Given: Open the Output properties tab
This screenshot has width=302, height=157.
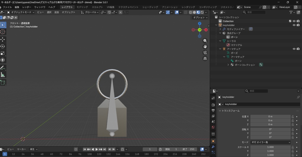Looking at the screenshot, I should (213, 111).
